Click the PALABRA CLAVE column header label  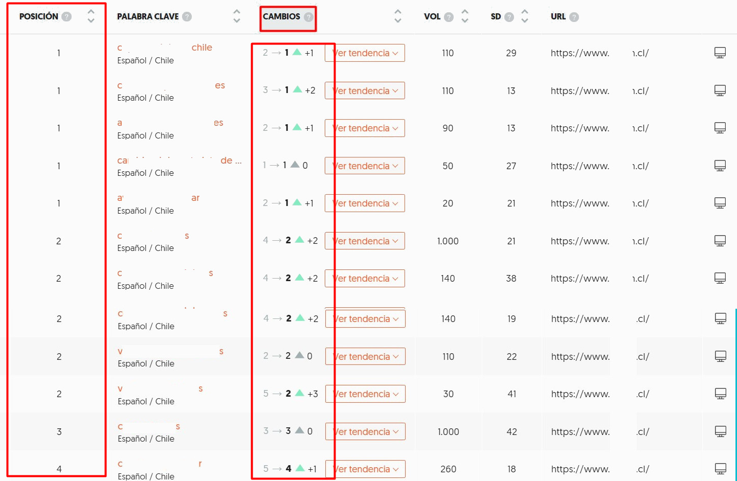tap(148, 16)
